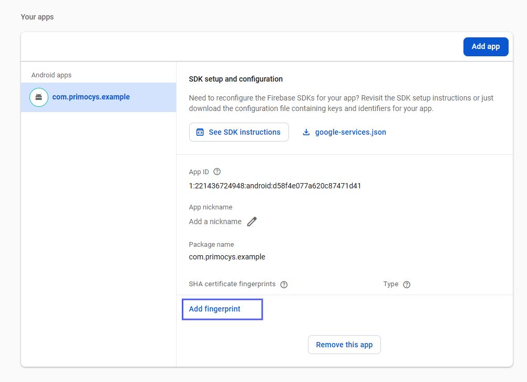Click the Android apps section header
The height and width of the screenshot is (382, 527).
coord(51,75)
